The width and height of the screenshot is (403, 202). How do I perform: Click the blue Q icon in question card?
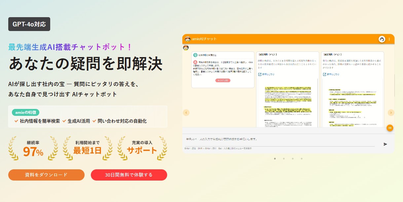click(196, 55)
